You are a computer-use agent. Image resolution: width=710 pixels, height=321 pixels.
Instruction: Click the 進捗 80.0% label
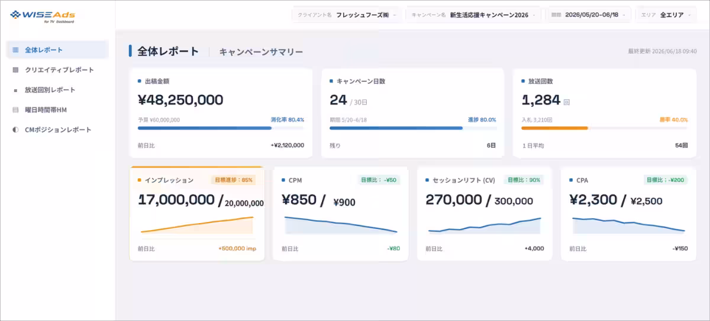[482, 119]
